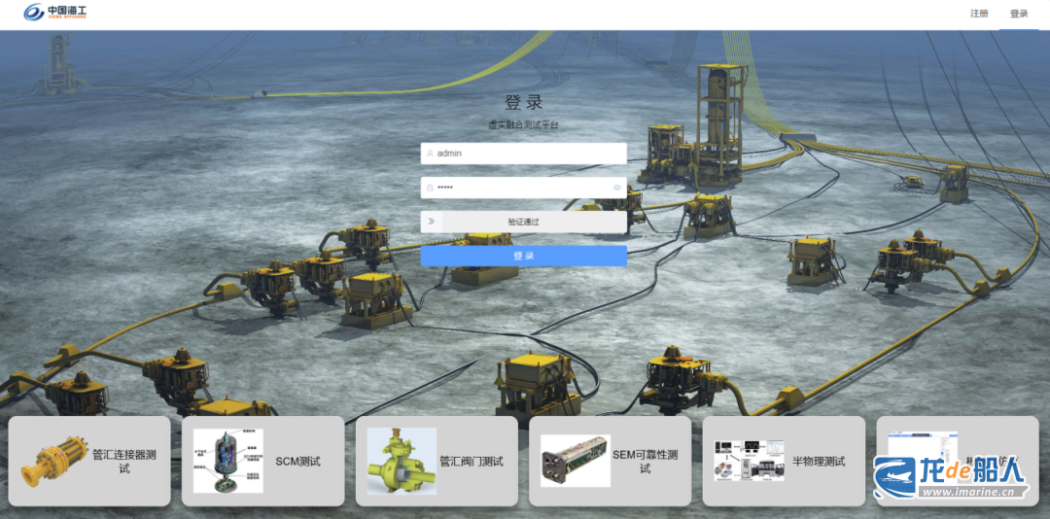Click the admin username input field

tap(525, 154)
